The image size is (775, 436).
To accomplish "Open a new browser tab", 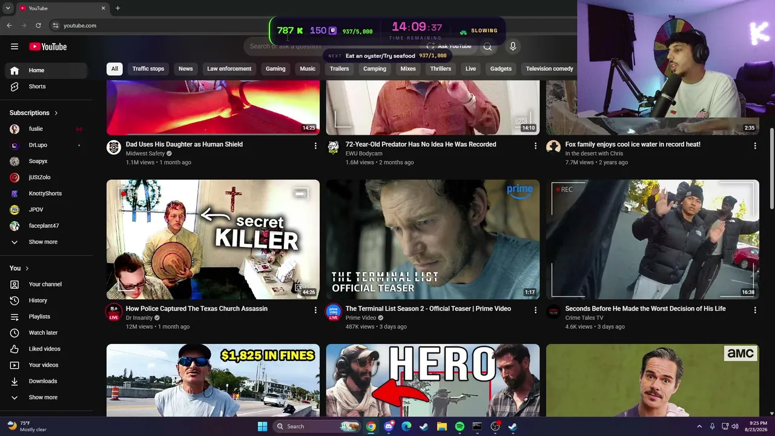I will coord(117,8).
